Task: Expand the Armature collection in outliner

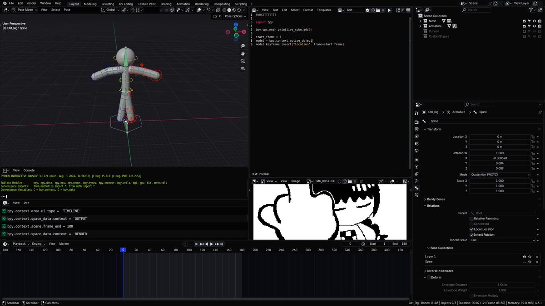Action: click(x=420, y=26)
